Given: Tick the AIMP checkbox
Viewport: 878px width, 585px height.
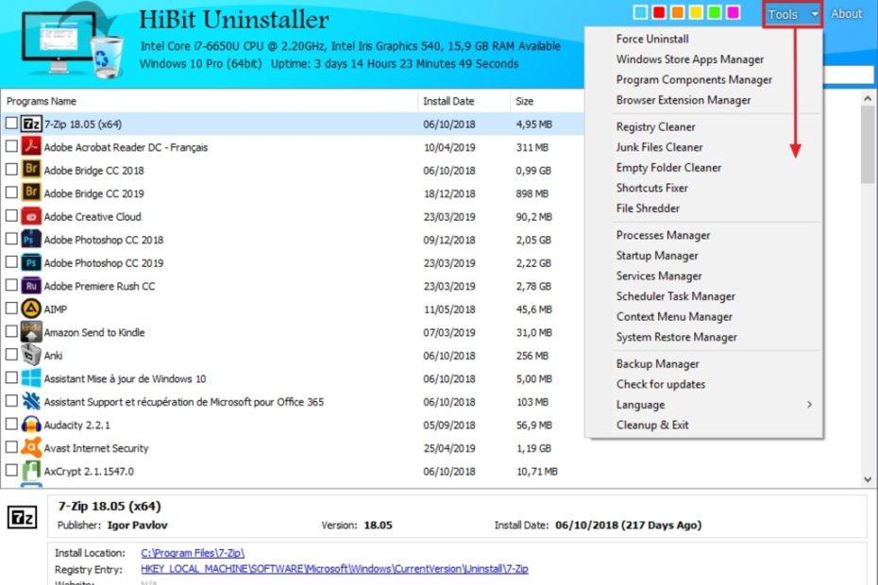Looking at the screenshot, I should (11, 308).
